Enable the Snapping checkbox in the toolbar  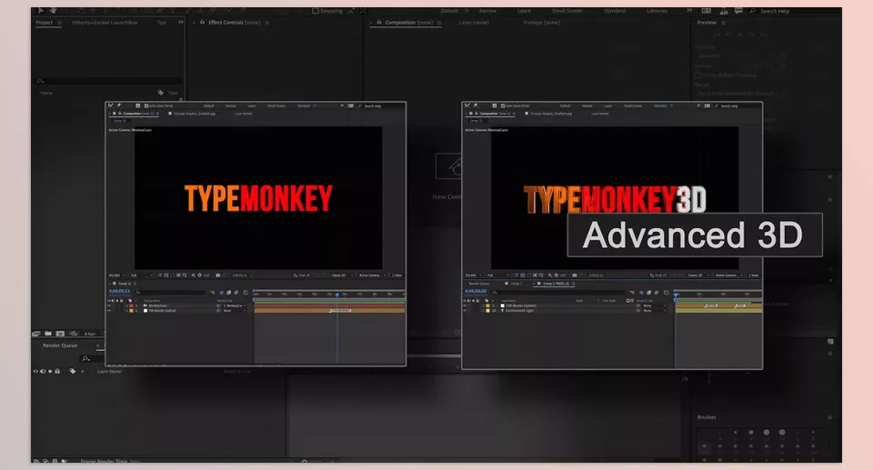(316, 11)
